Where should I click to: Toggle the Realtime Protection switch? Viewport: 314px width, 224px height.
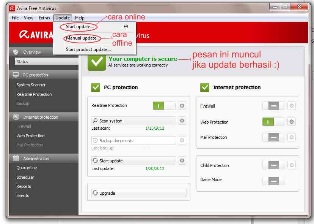tap(164, 106)
